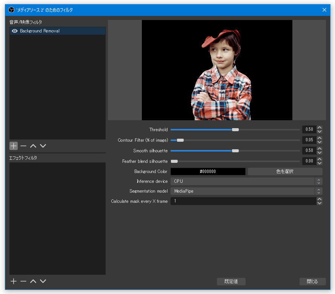Remove selected audio/video filter with minus icon
The width and height of the screenshot is (335, 294).
[23, 146]
